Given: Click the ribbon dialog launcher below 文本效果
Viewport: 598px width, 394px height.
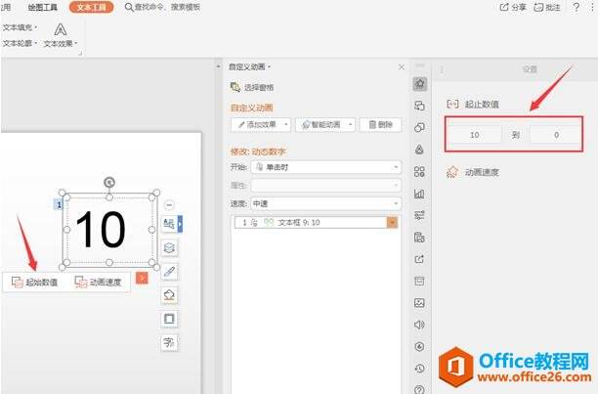Looking at the screenshot, I should (80, 54).
